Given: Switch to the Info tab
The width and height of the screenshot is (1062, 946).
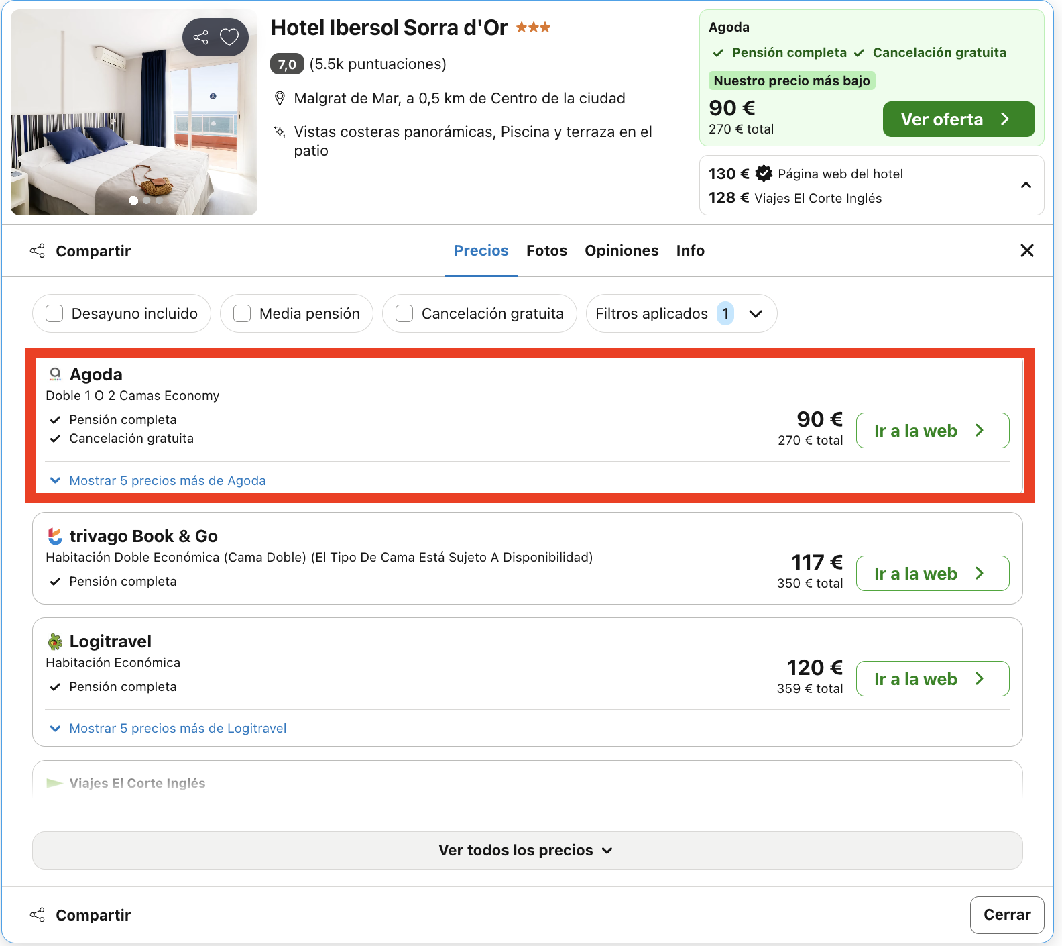Looking at the screenshot, I should tap(690, 250).
